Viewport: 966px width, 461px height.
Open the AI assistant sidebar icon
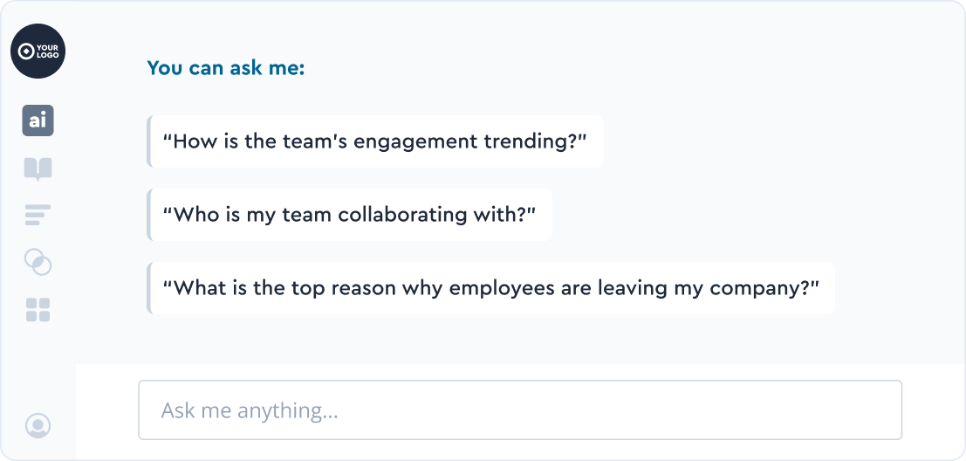tap(38, 120)
